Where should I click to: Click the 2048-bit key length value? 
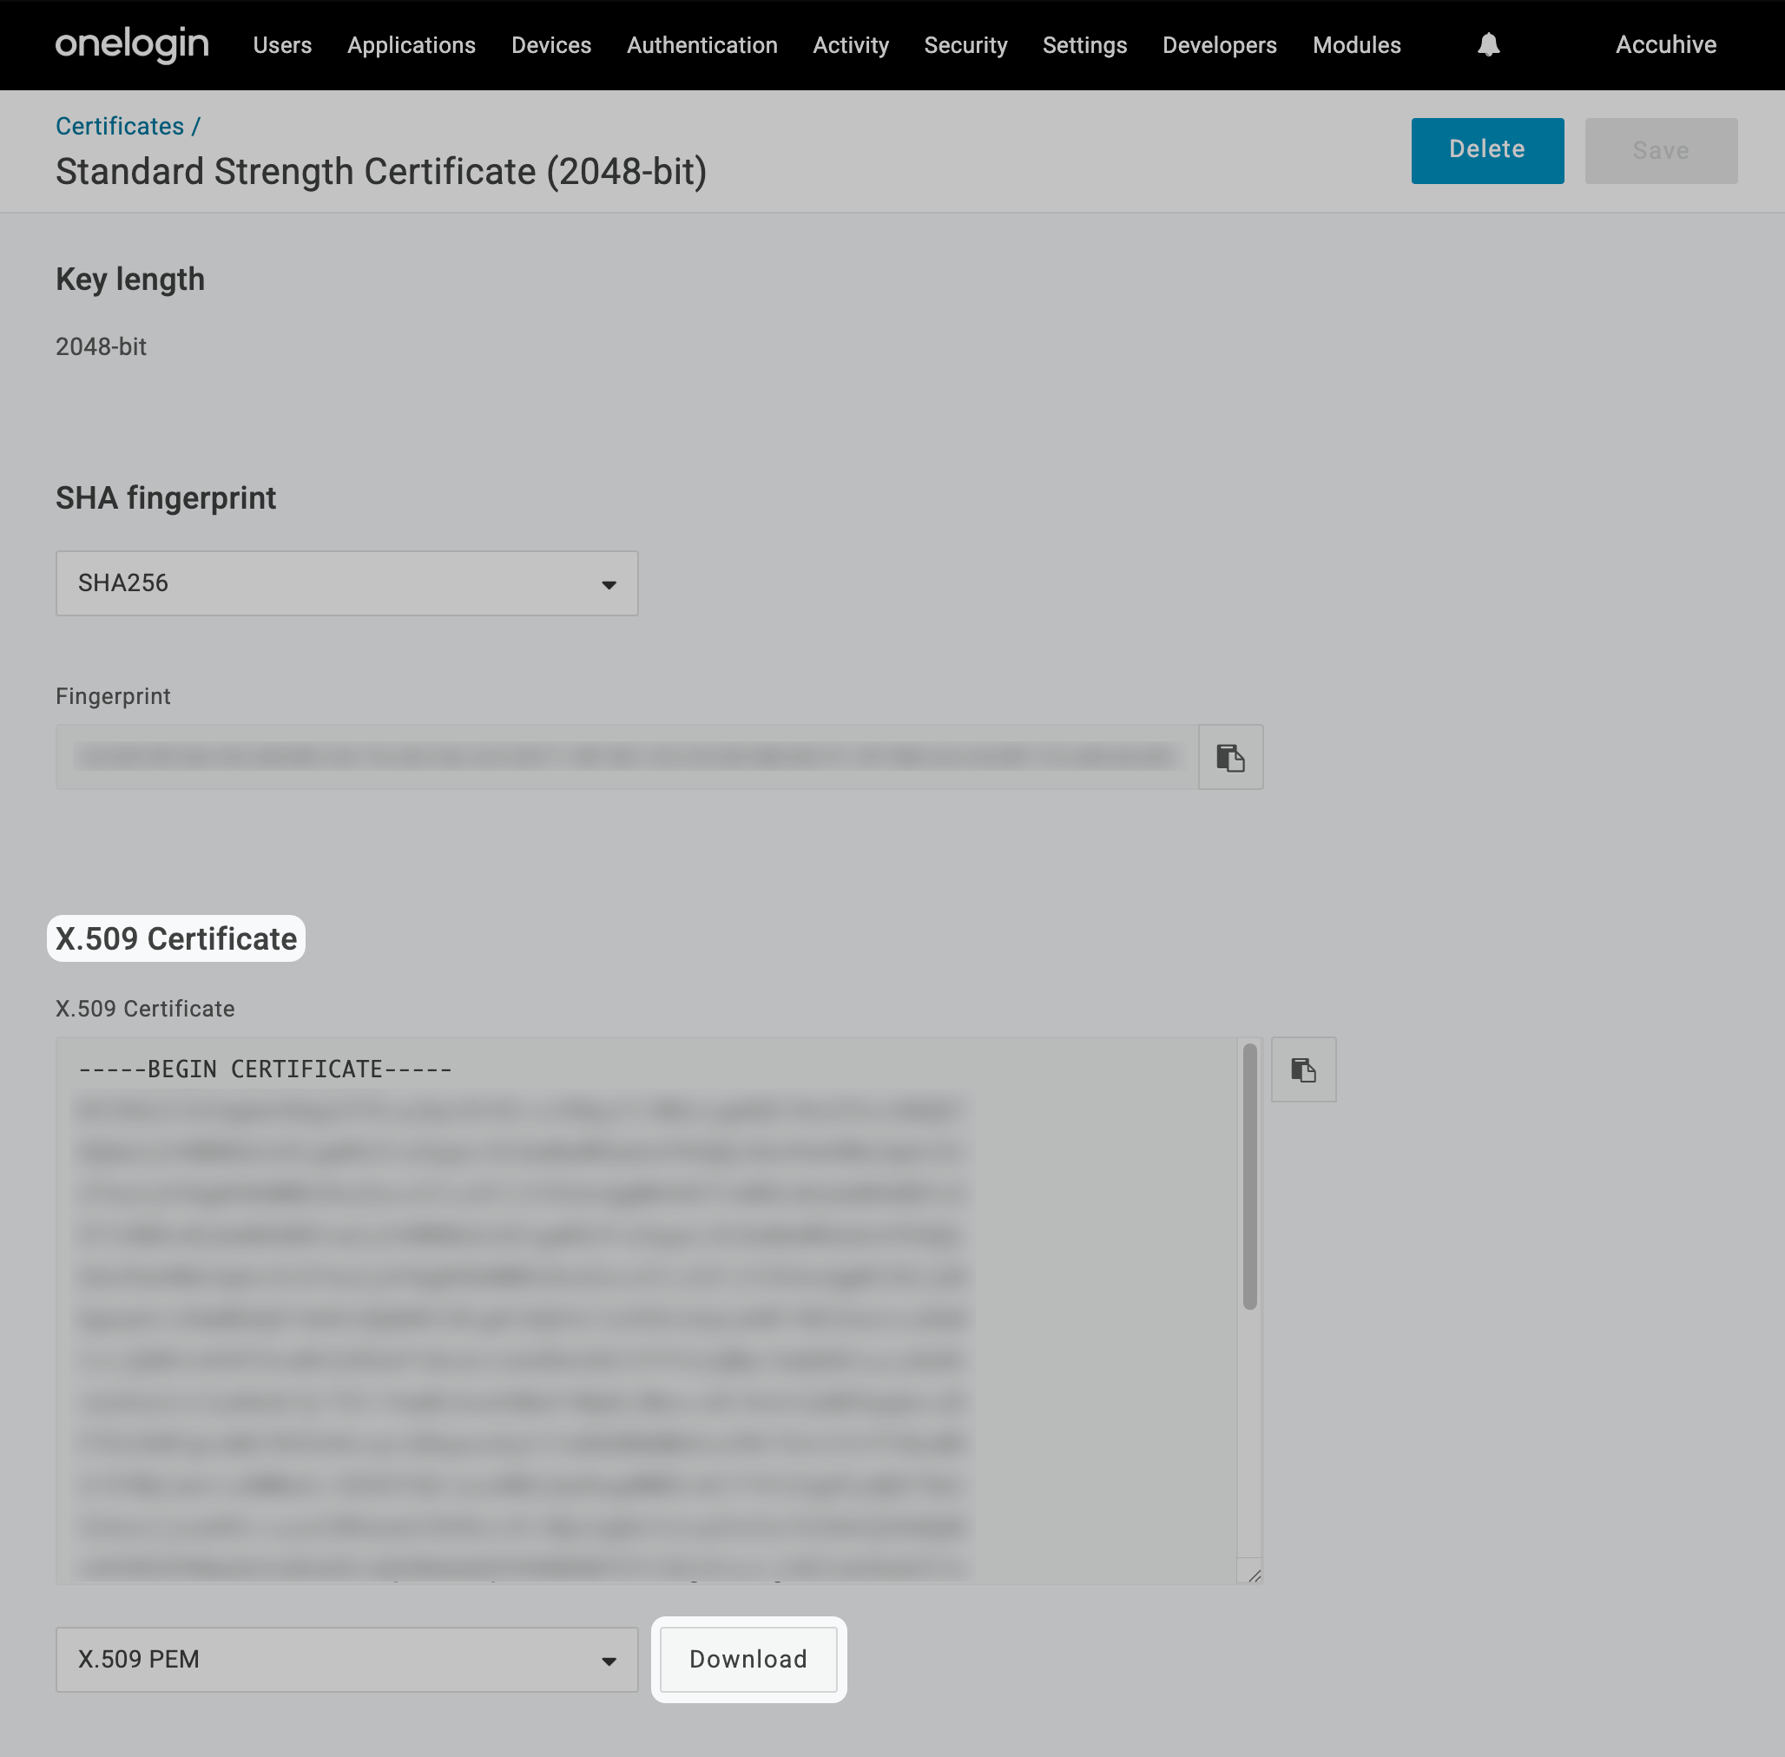(101, 347)
